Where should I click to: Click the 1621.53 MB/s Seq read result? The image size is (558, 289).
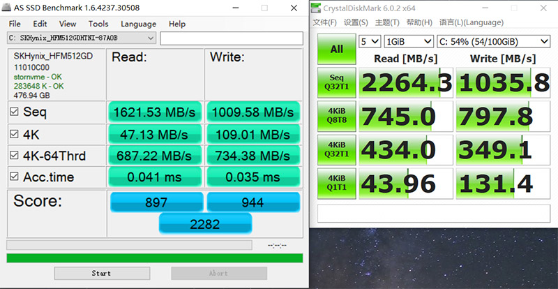(x=155, y=112)
